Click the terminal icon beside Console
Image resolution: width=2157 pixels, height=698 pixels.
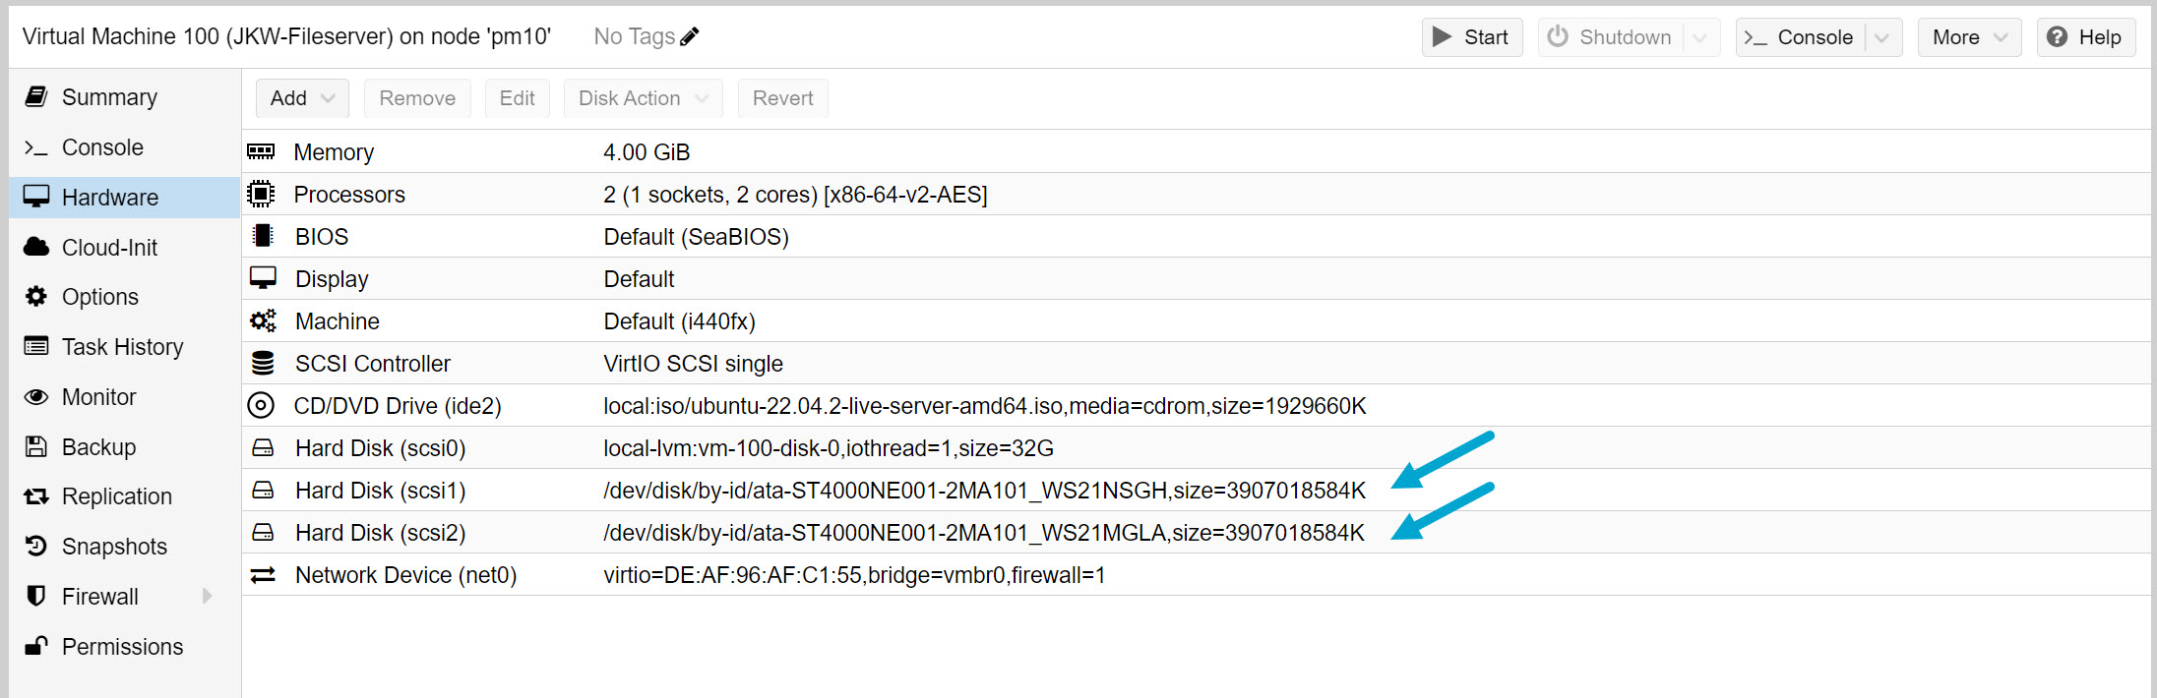[36, 147]
